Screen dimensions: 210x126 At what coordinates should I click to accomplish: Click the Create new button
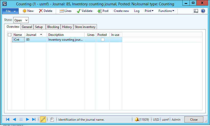click(x=121, y=11)
